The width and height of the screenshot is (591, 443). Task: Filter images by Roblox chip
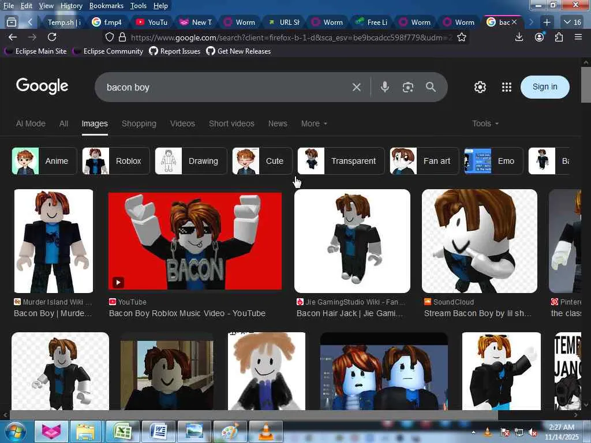pyautogui.click(x=115, y=161)
